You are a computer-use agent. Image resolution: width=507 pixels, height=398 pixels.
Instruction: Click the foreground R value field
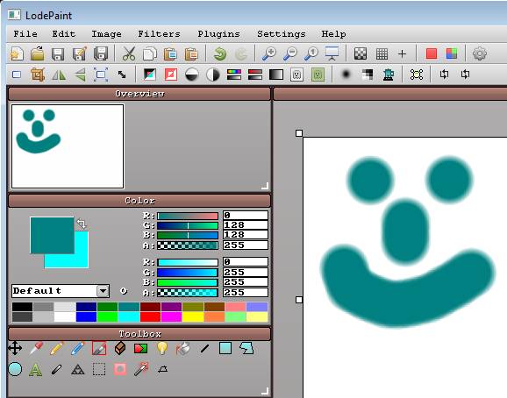coord(246,215)
